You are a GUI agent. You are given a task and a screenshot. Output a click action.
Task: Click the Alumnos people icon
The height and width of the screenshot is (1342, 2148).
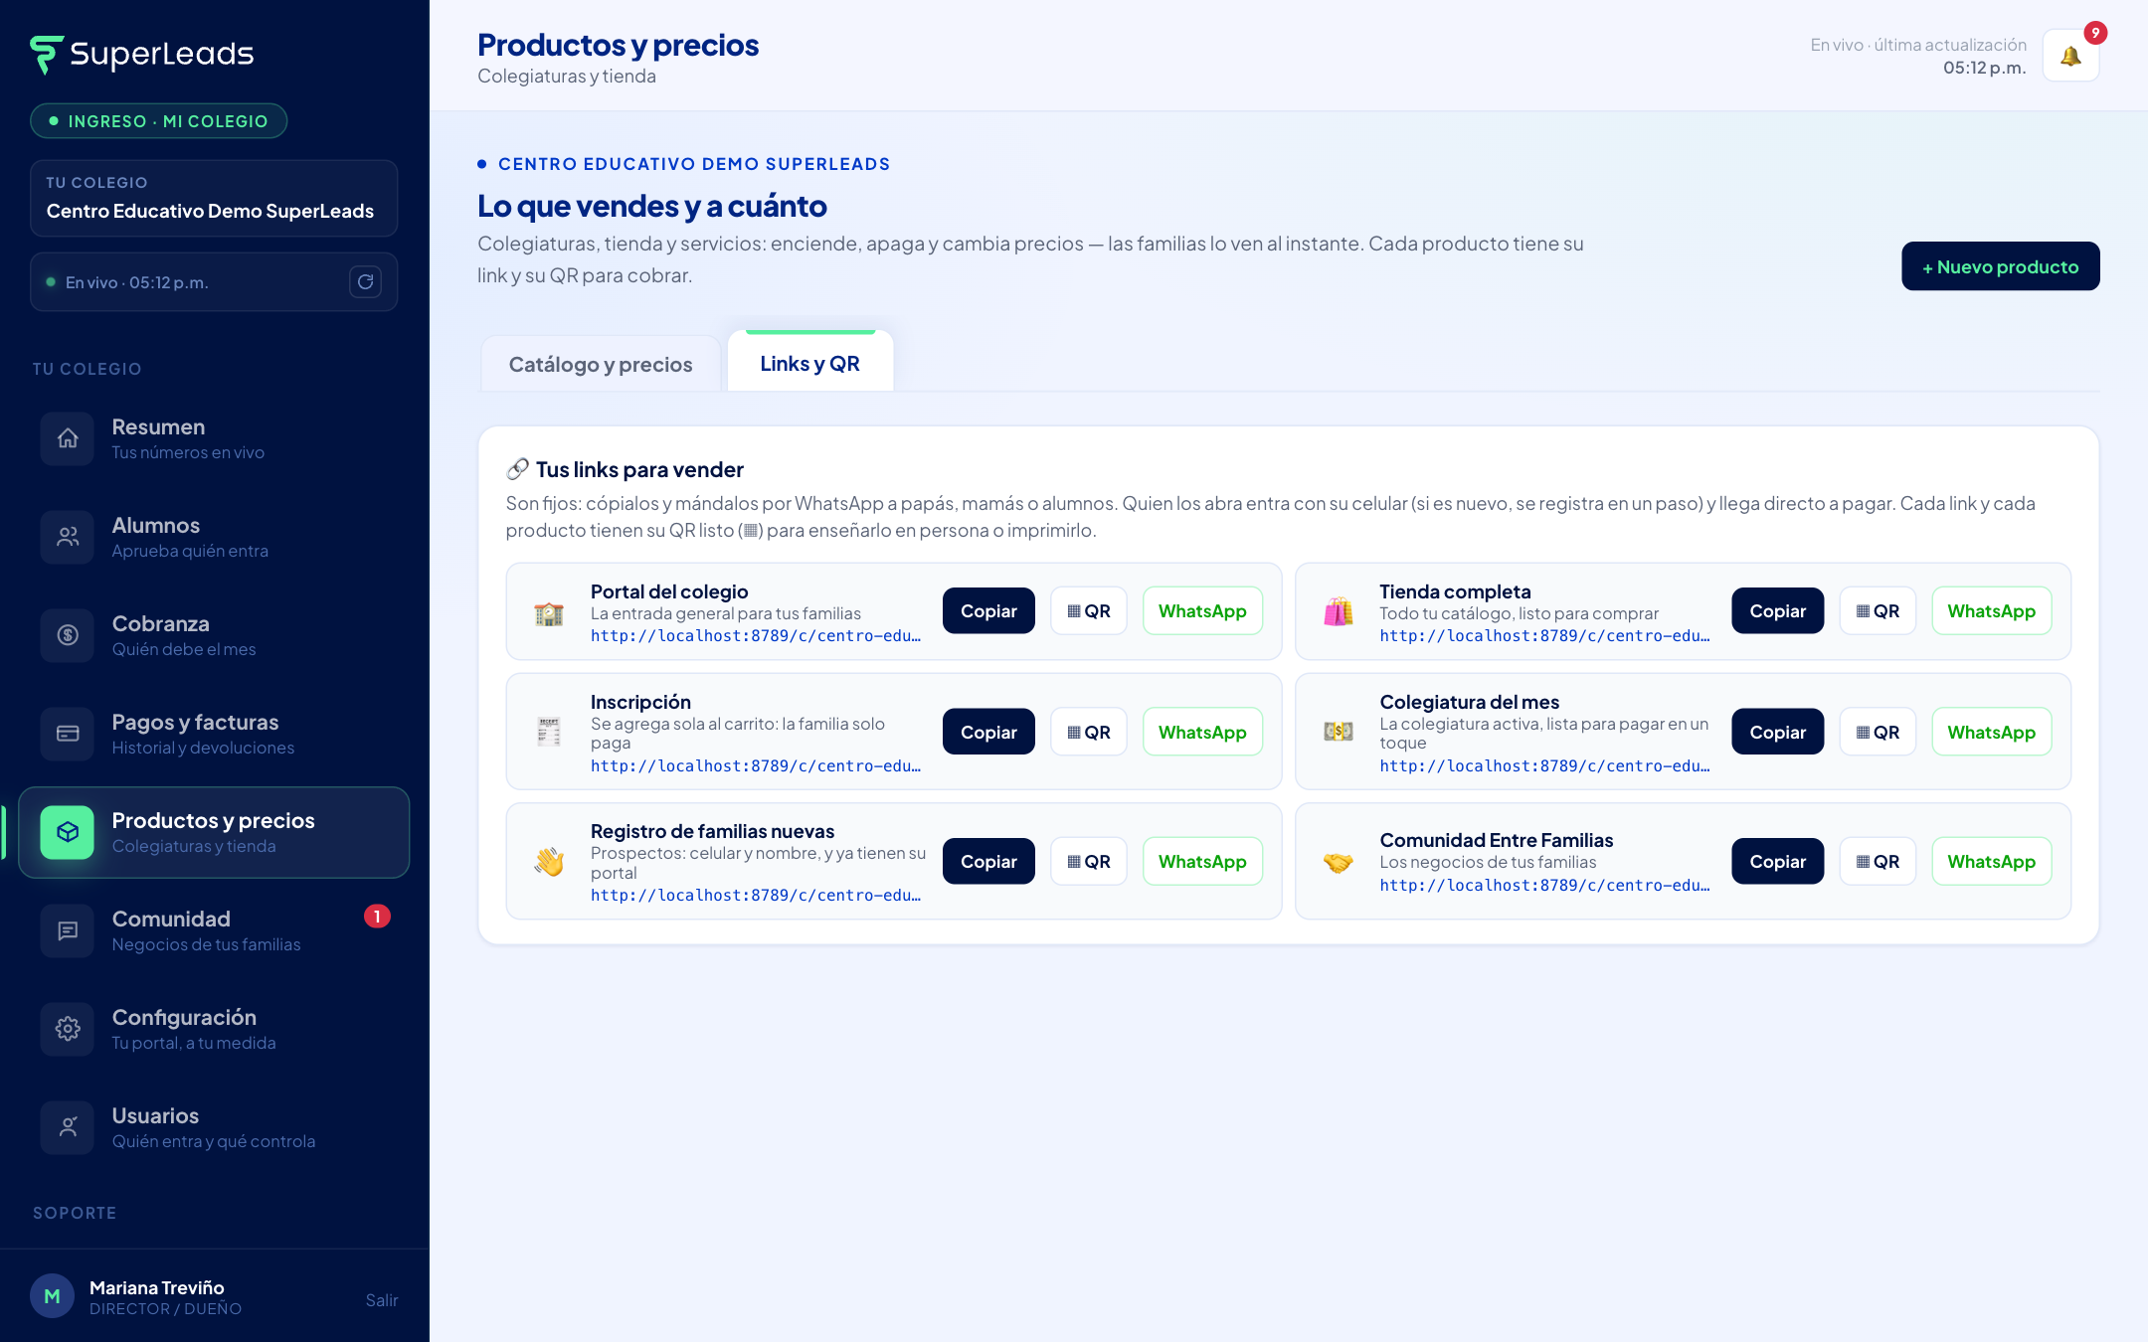pos(68,537)
